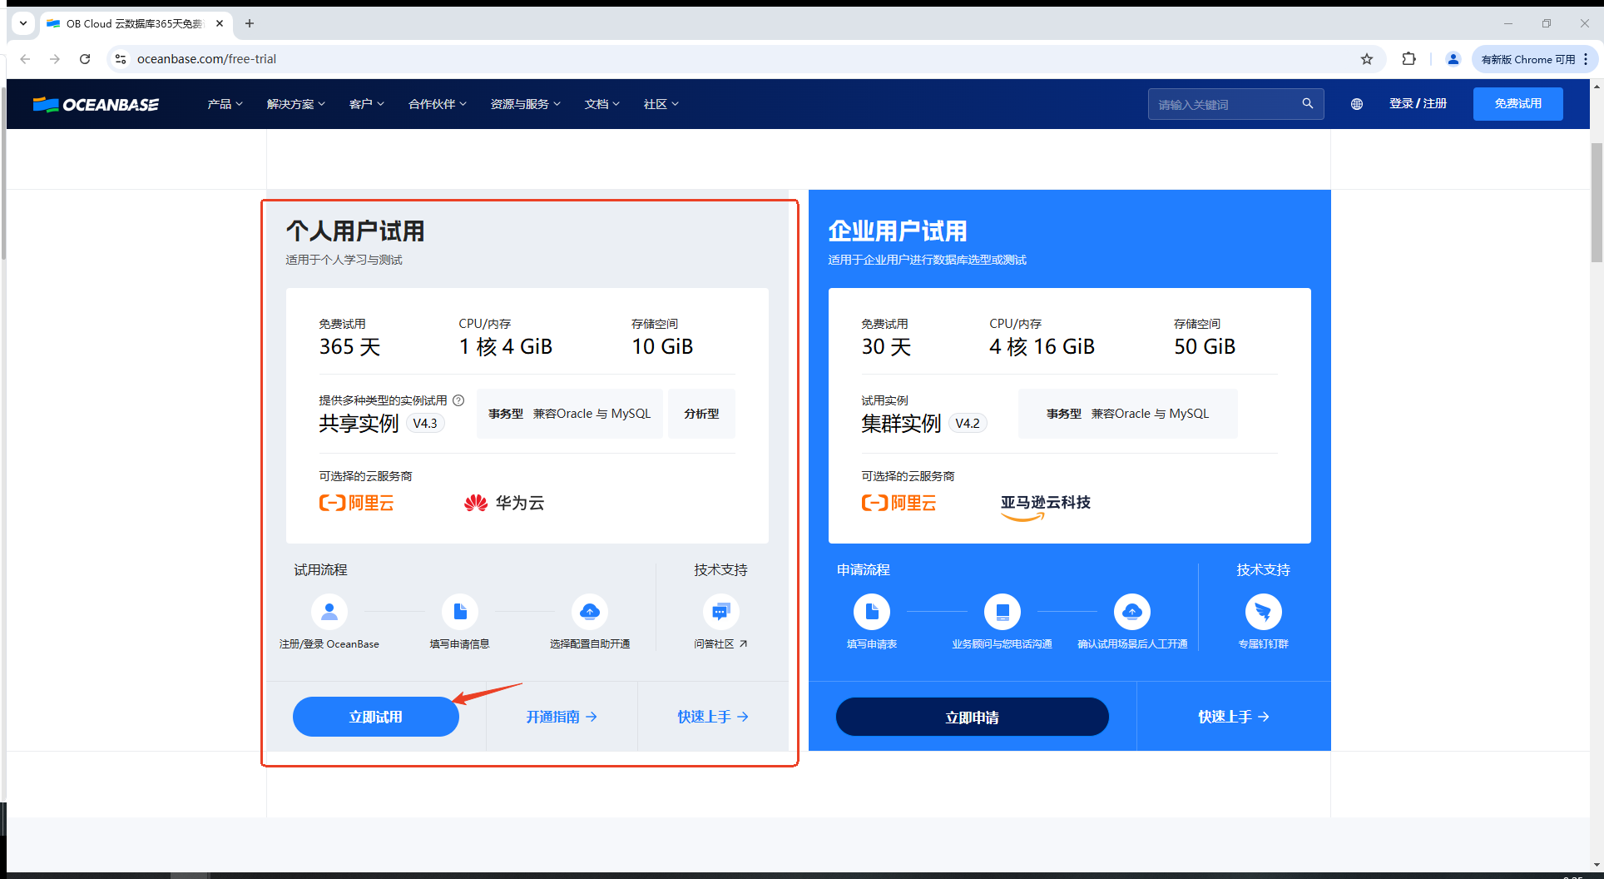Screen dimensions: 1604x879
Task: Click the 选择配置自助开通 cloud icon
Action: pyautogui.click(x=590, y=612)
